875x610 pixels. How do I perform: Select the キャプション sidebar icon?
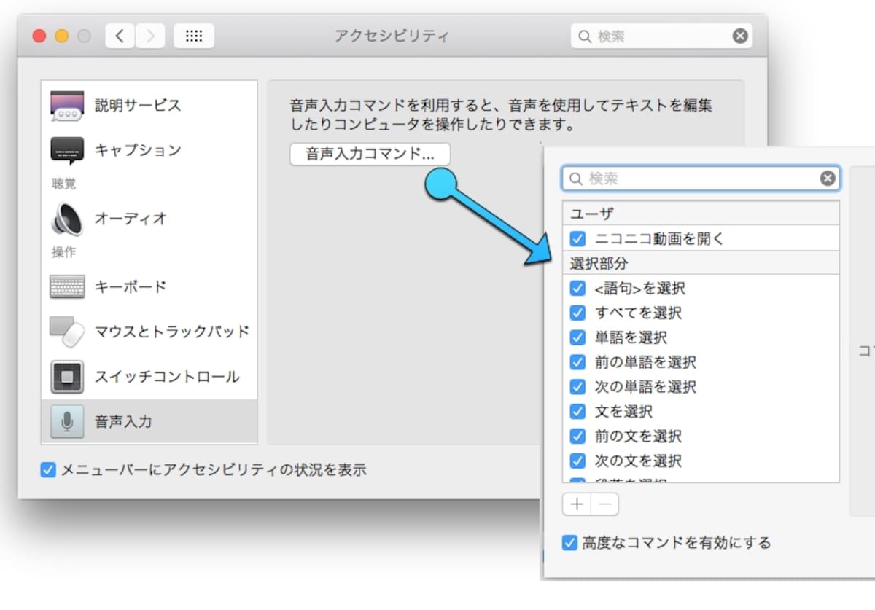coord(67,151)
